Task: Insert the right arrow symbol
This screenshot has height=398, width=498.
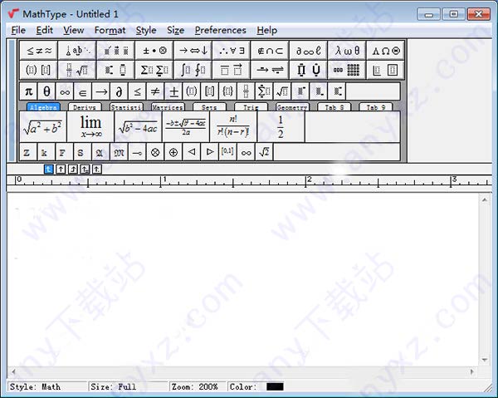Action: click(101, 91)
